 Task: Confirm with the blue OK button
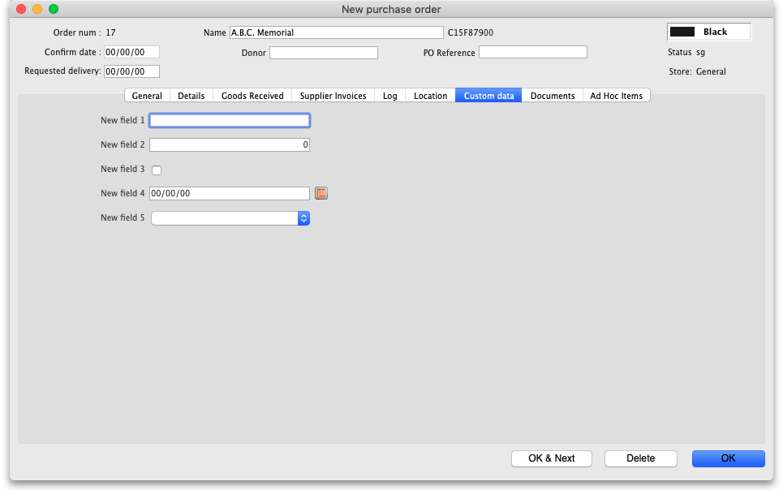click(728, 458)
